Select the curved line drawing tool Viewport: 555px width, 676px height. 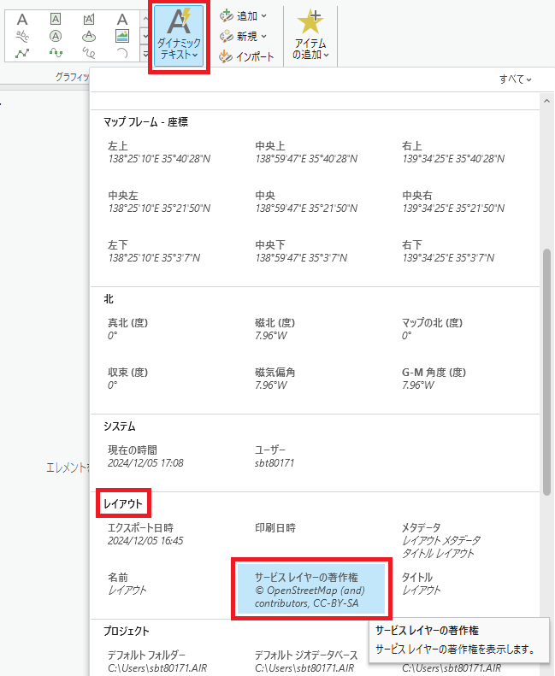56,54
